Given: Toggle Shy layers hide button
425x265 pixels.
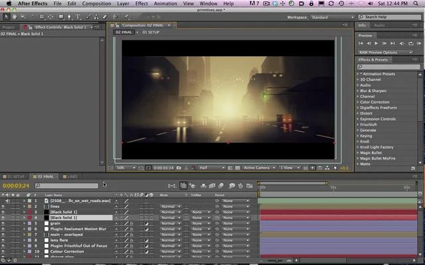Looking at the screenshot, I should tap(203, 185).
